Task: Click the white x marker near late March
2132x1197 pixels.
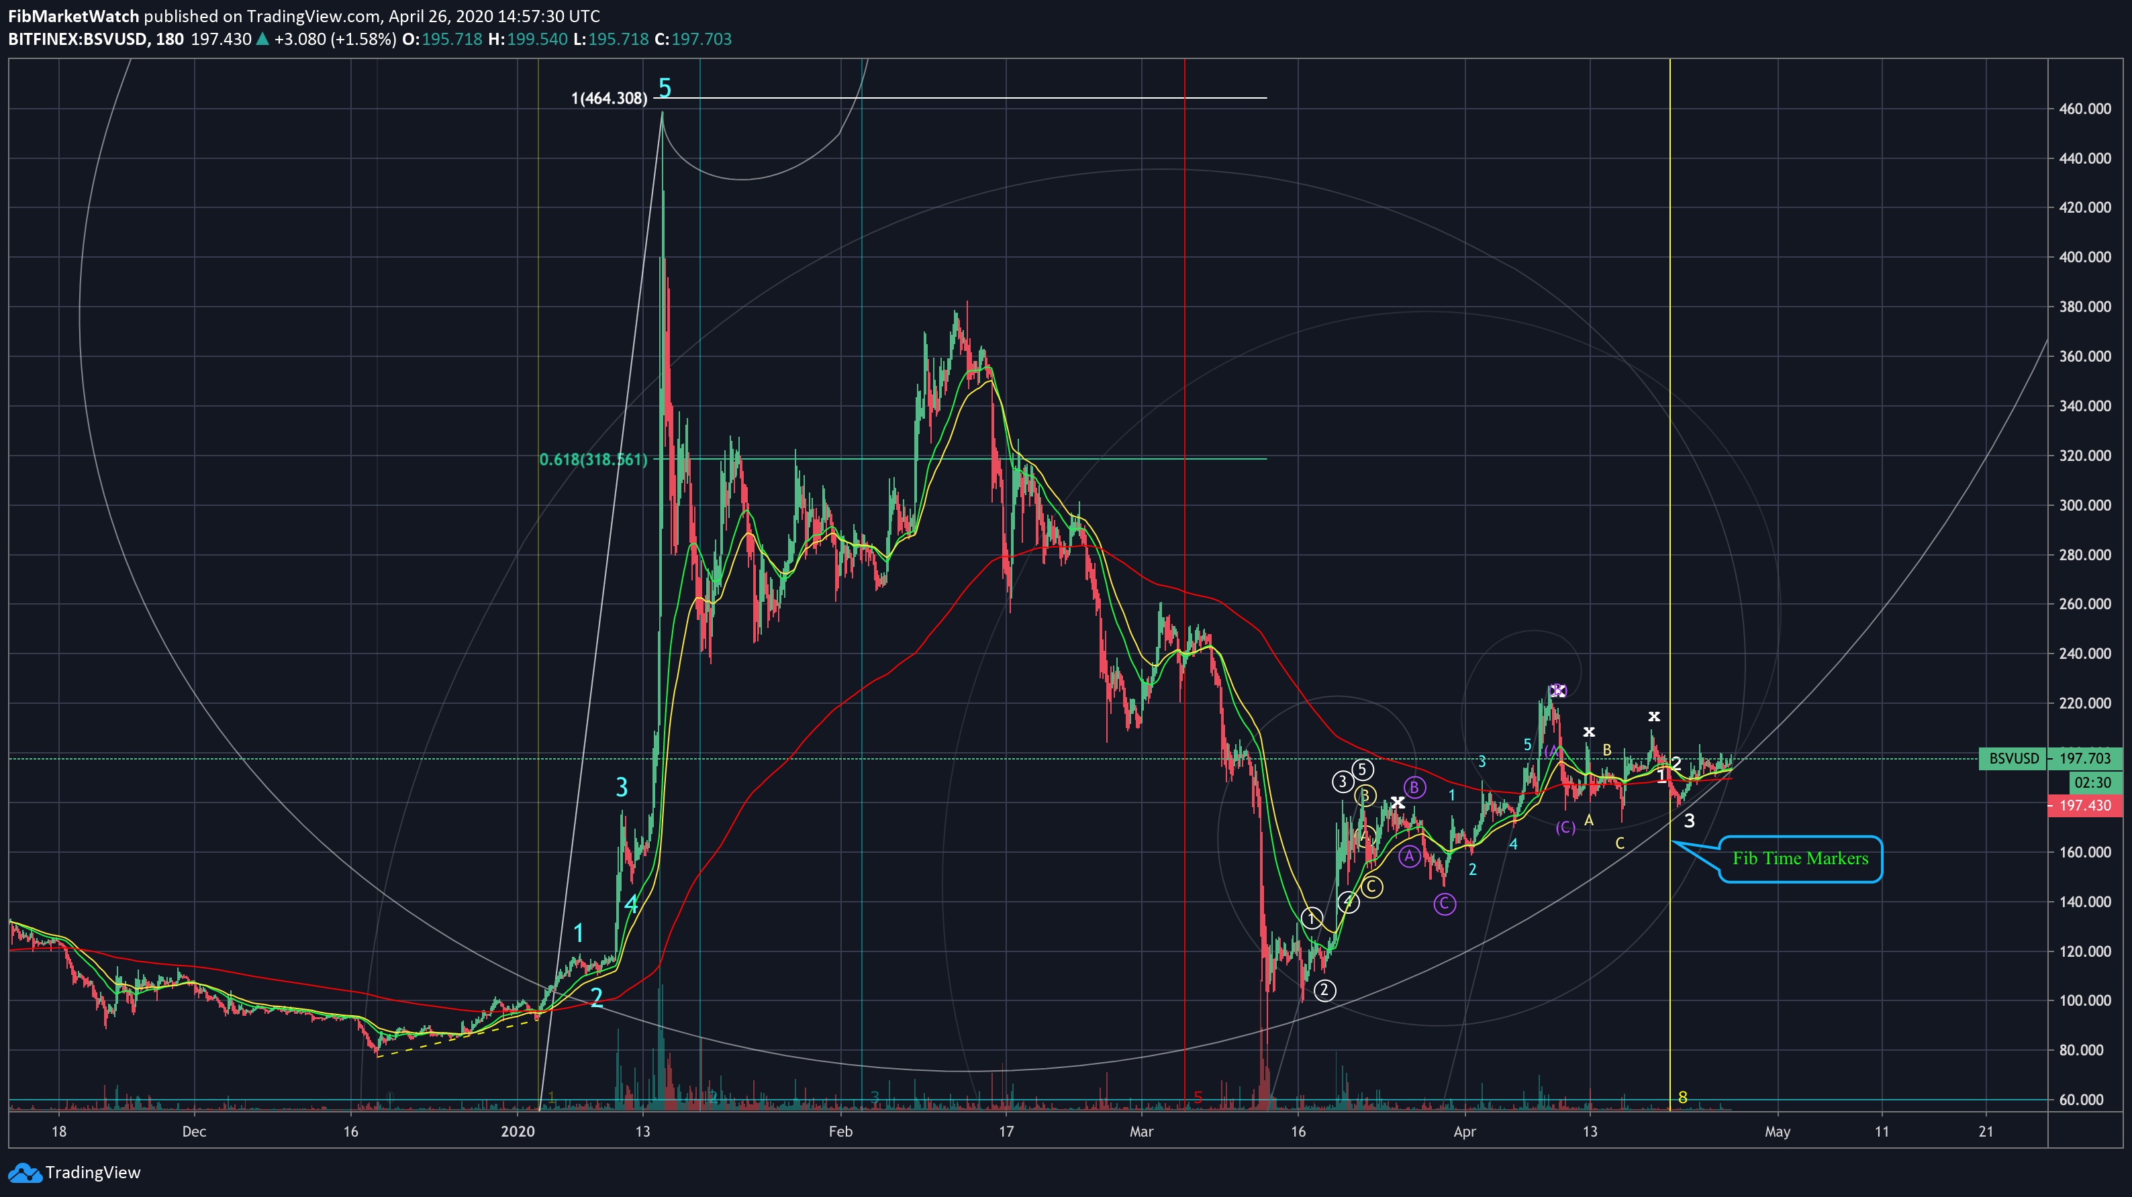Action: (1398, 802)
